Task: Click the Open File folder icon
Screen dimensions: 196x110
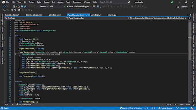Action: (x=19, y=7)
